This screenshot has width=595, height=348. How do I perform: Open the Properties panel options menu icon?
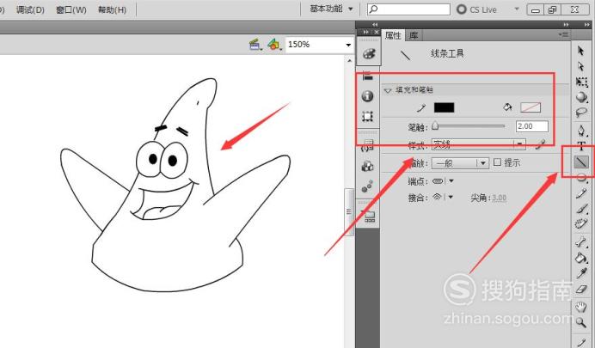click(x=563, y=35)
